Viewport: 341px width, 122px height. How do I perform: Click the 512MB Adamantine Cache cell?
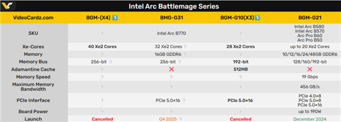pos(241,69)
